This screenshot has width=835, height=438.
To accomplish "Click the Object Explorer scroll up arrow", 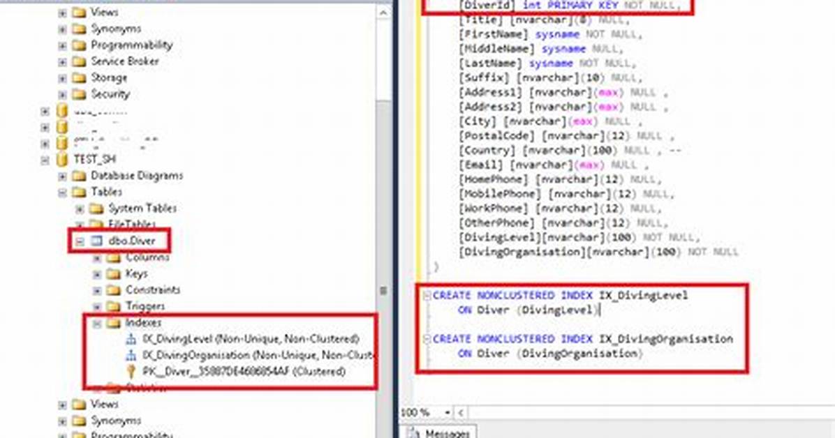I will pyautogui.click(x=384, y=13).
